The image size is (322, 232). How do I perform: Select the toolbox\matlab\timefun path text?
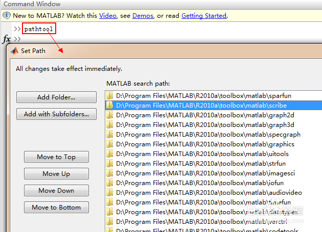tap(203, 202)
